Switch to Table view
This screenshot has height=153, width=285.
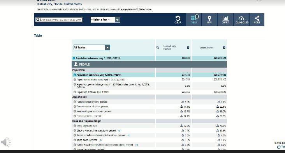[194, 20]
